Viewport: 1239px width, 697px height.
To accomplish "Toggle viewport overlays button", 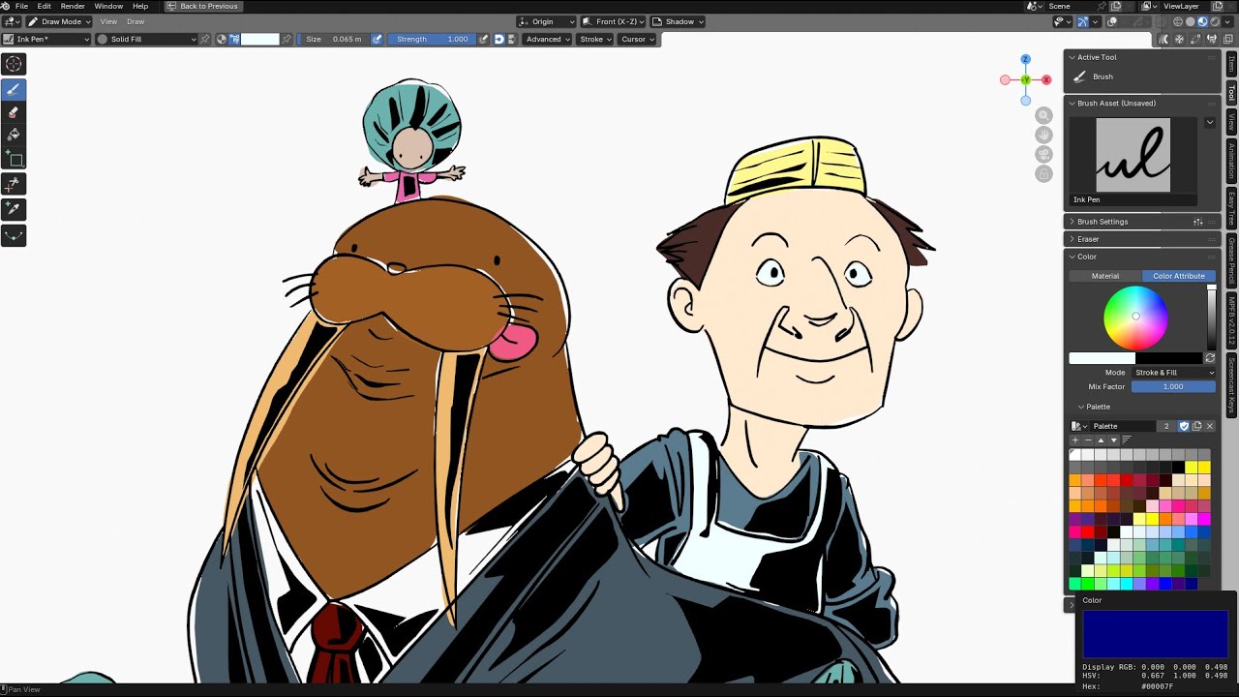I will (1112, 21).
